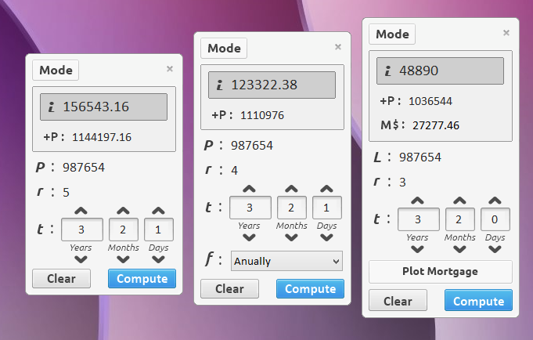
Task: Open Mode menu in the mortgage window
Action: 392,34
